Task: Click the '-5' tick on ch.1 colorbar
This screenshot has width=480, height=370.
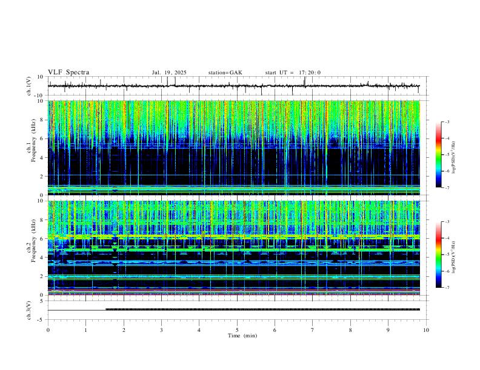Action: tap(447, 155)
